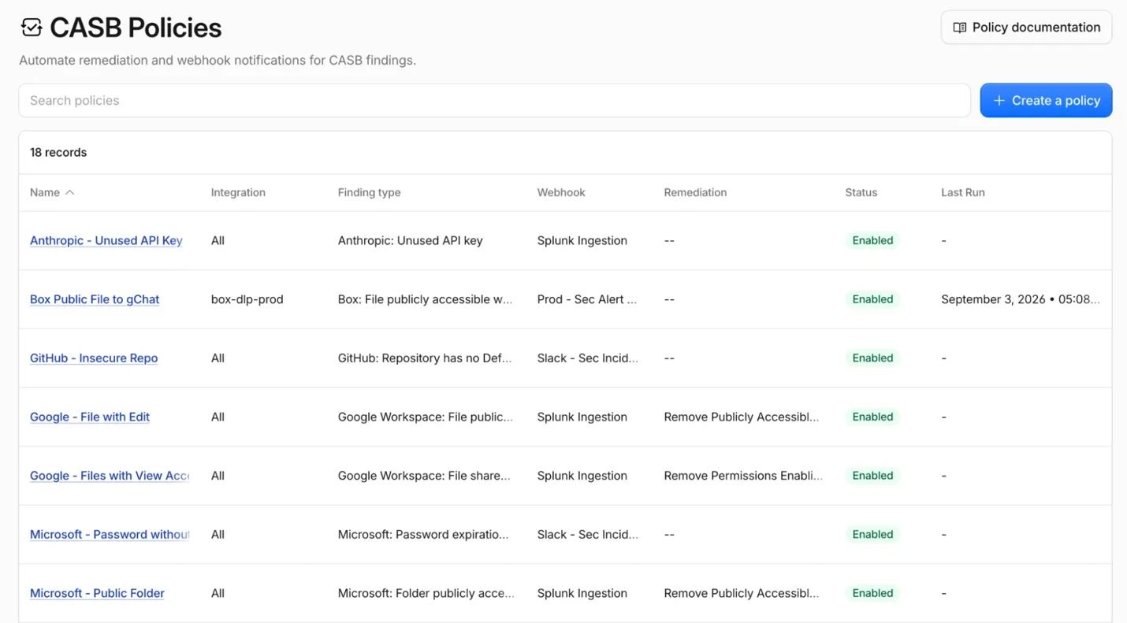Click the Last Run column header
1127x623 pixels.
click(962, 193)
